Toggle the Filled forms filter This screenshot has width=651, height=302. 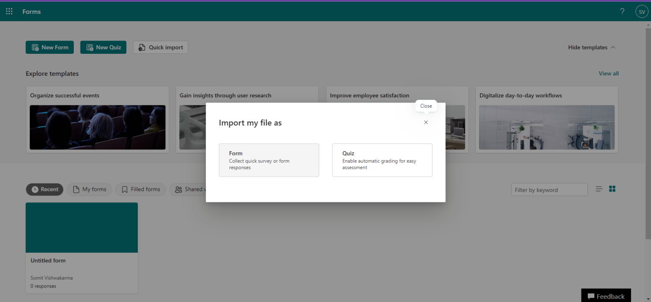pos(140,189)
